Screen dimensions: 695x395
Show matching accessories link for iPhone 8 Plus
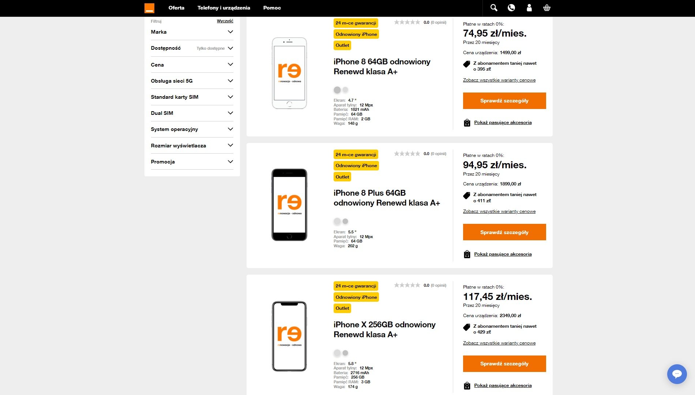point(503,254)
